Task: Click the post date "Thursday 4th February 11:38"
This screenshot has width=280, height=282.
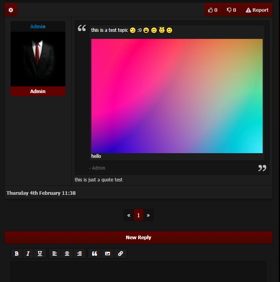Action: tap(41, 193)
